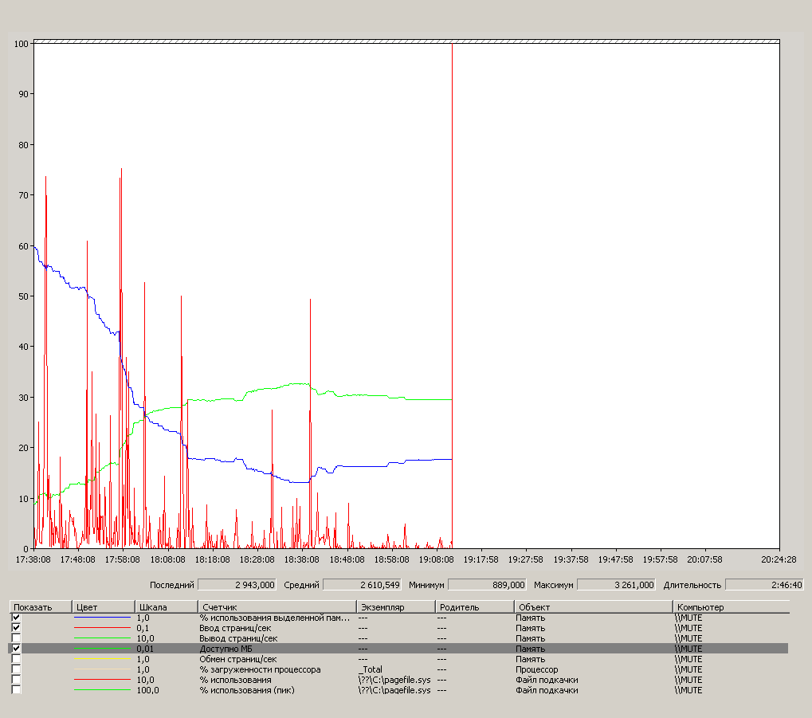Check the '% загруженности процессора' counter box
This screenshot has width=812, height=718.
click(16, 669)
